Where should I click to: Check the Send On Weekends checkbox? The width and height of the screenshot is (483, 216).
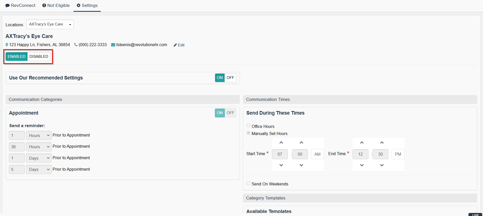tap(248, 183)
